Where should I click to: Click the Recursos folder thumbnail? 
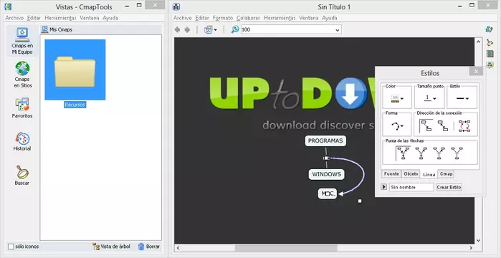pyautogui.click(x=75, y=70)
